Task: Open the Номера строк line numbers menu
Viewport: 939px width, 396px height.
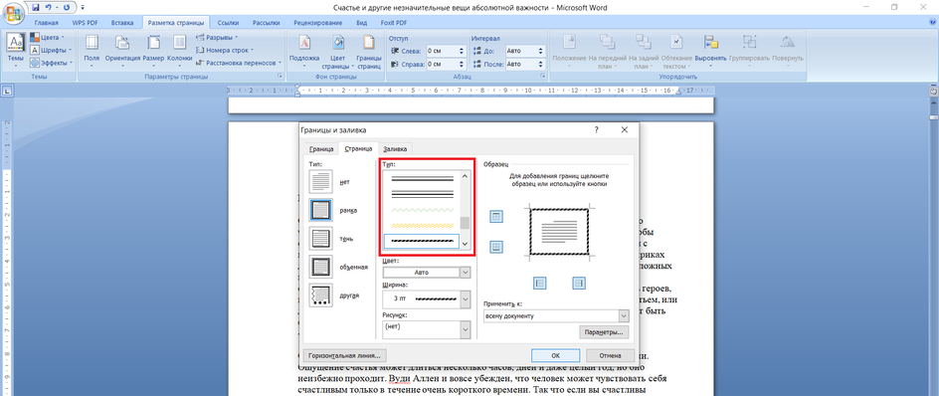Action: (225, 50)
